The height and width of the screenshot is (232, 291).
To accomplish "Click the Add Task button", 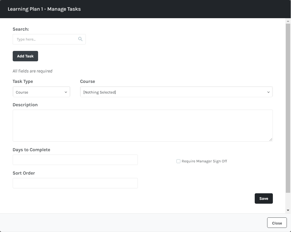I will tap(25, 56).
